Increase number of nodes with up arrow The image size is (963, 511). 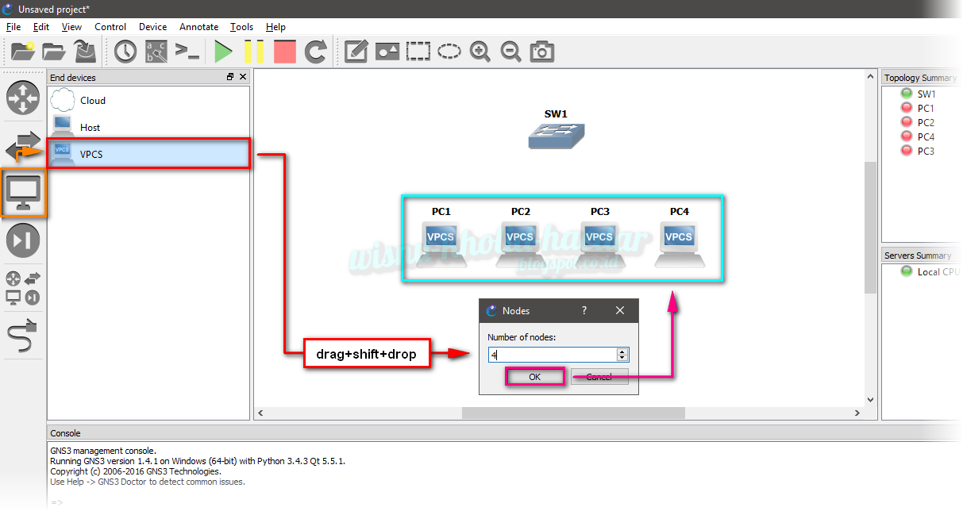pos(622,352)
